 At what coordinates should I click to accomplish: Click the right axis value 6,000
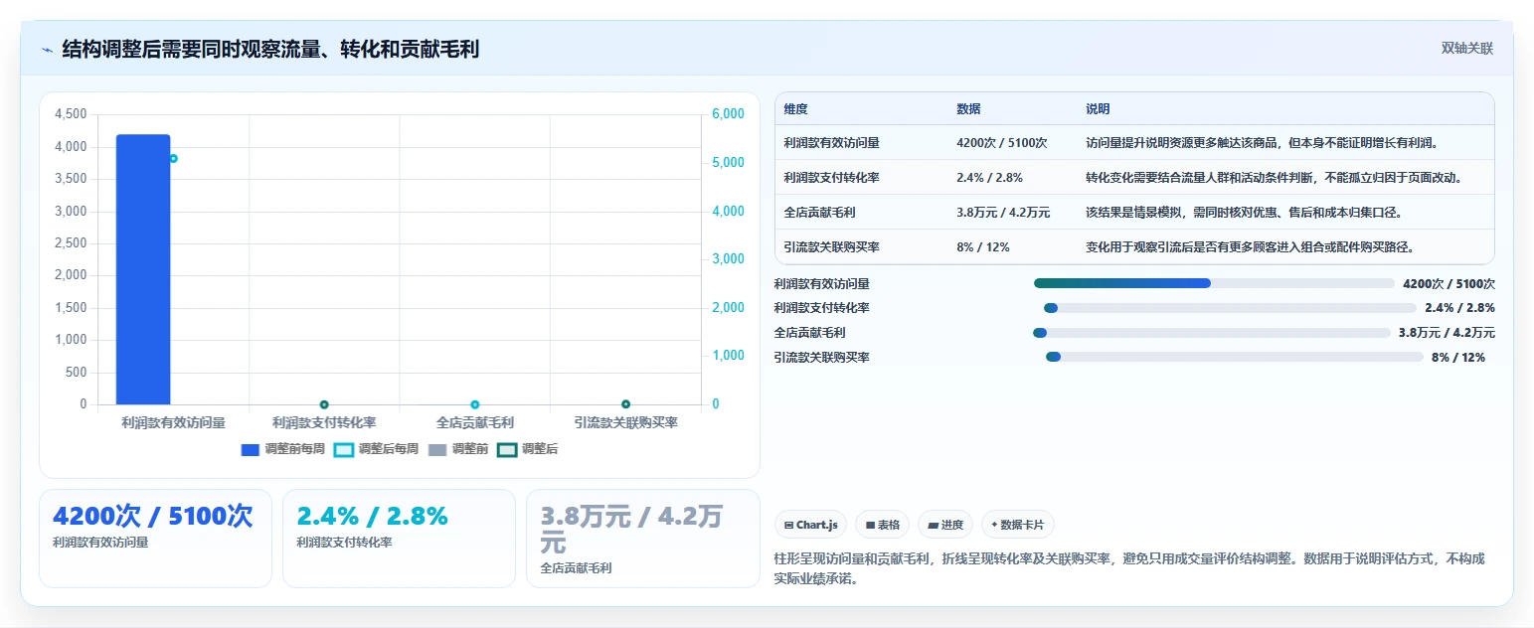(x=729, y=114)
